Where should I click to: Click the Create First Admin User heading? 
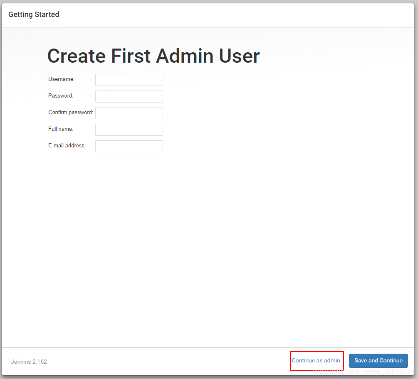coord(153,56)
